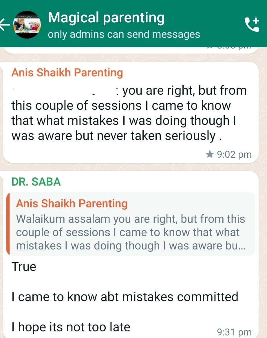Tap sender name Anis Shaikh Parenting

[x=67, y=72]
